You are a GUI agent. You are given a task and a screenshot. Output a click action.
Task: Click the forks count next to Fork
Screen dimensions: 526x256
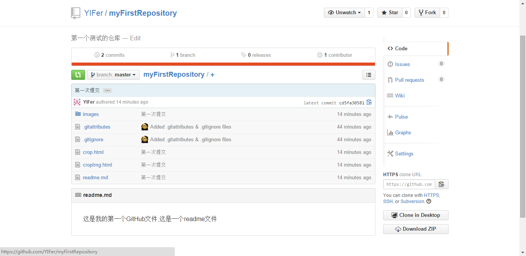click(x=444, y=13)
